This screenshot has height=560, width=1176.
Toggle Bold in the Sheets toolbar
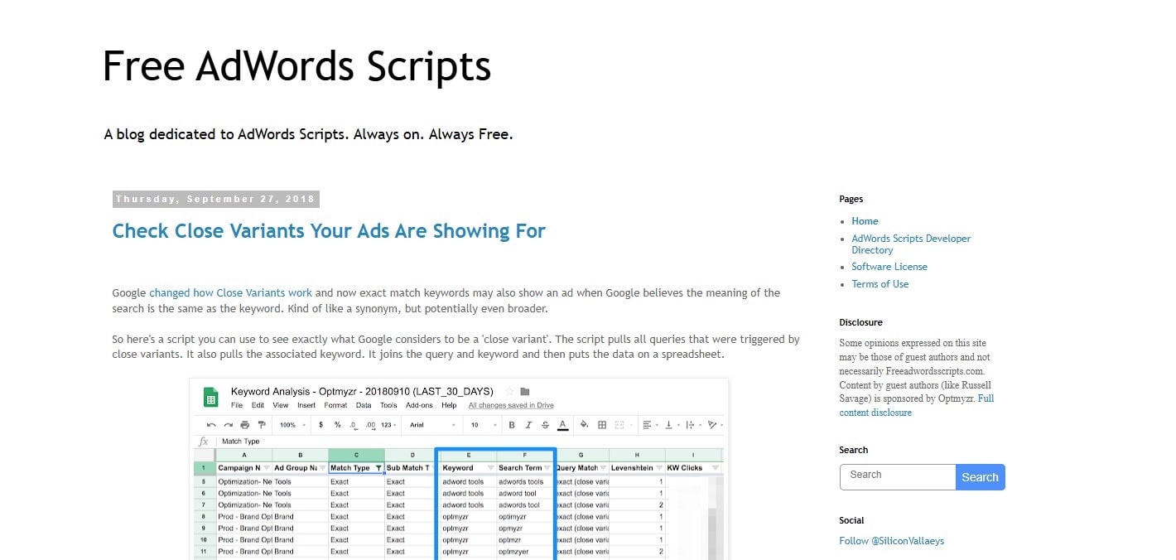pos(512,425)
